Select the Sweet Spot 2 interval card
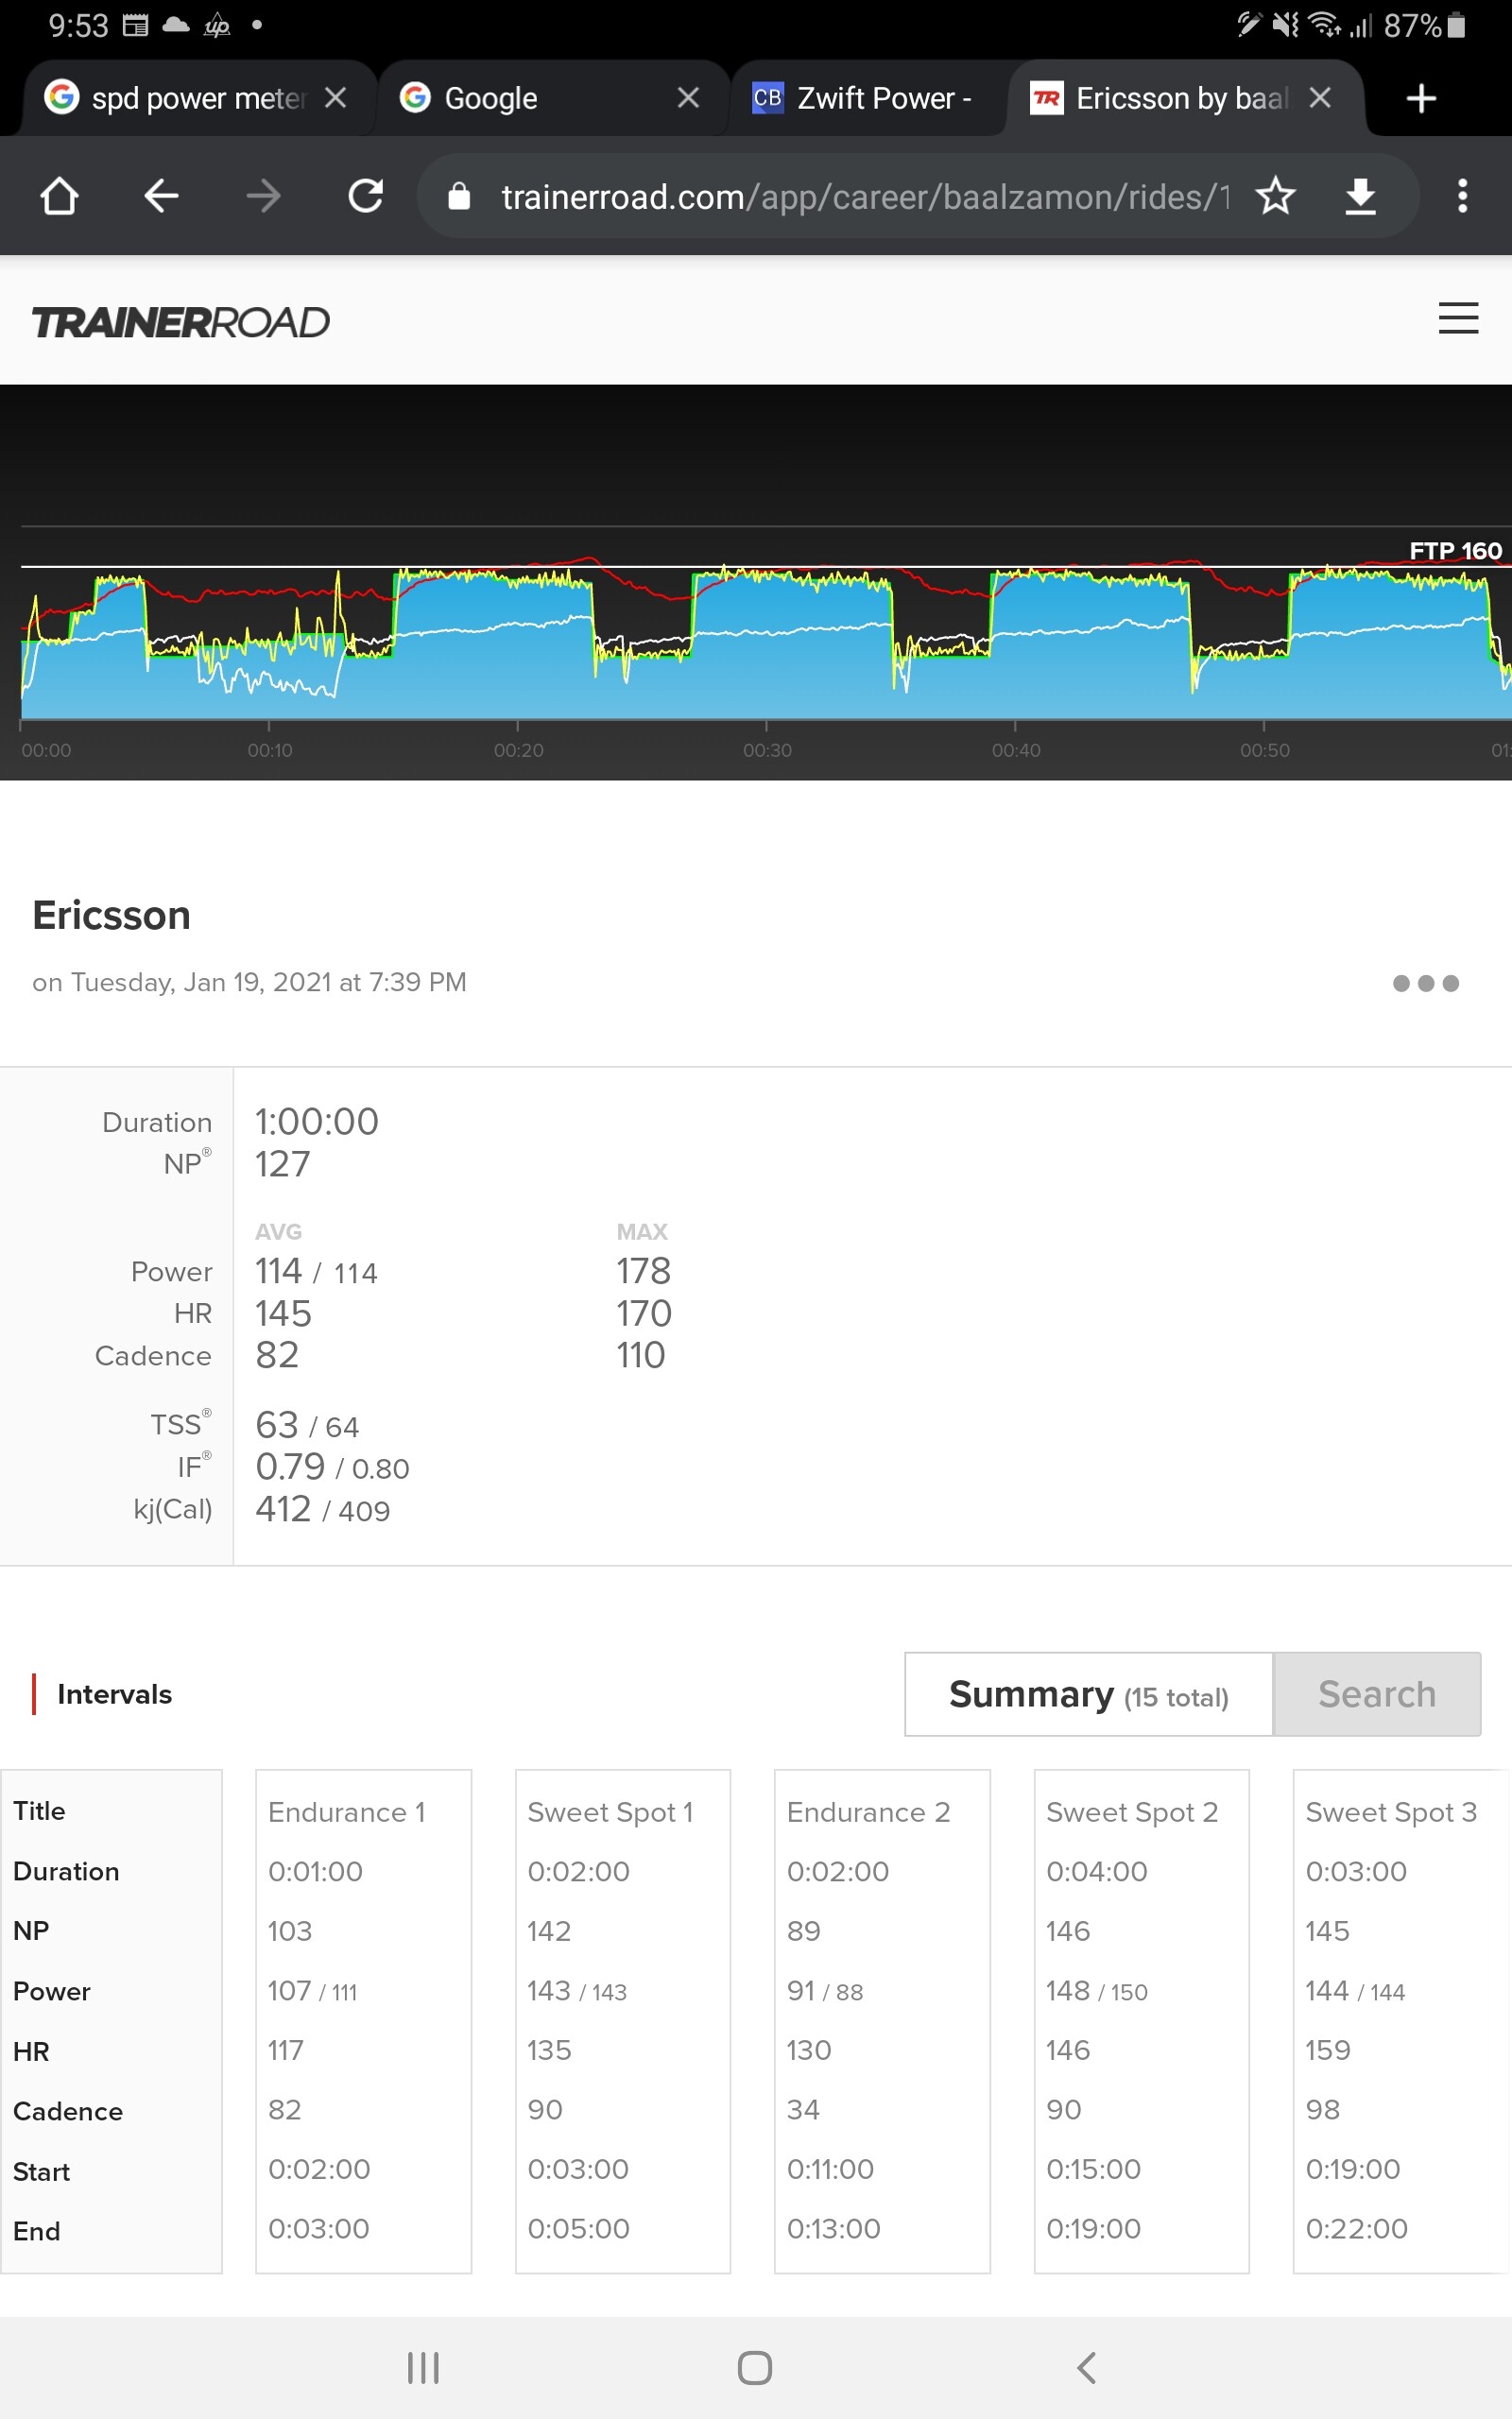 [1142, 2021]
